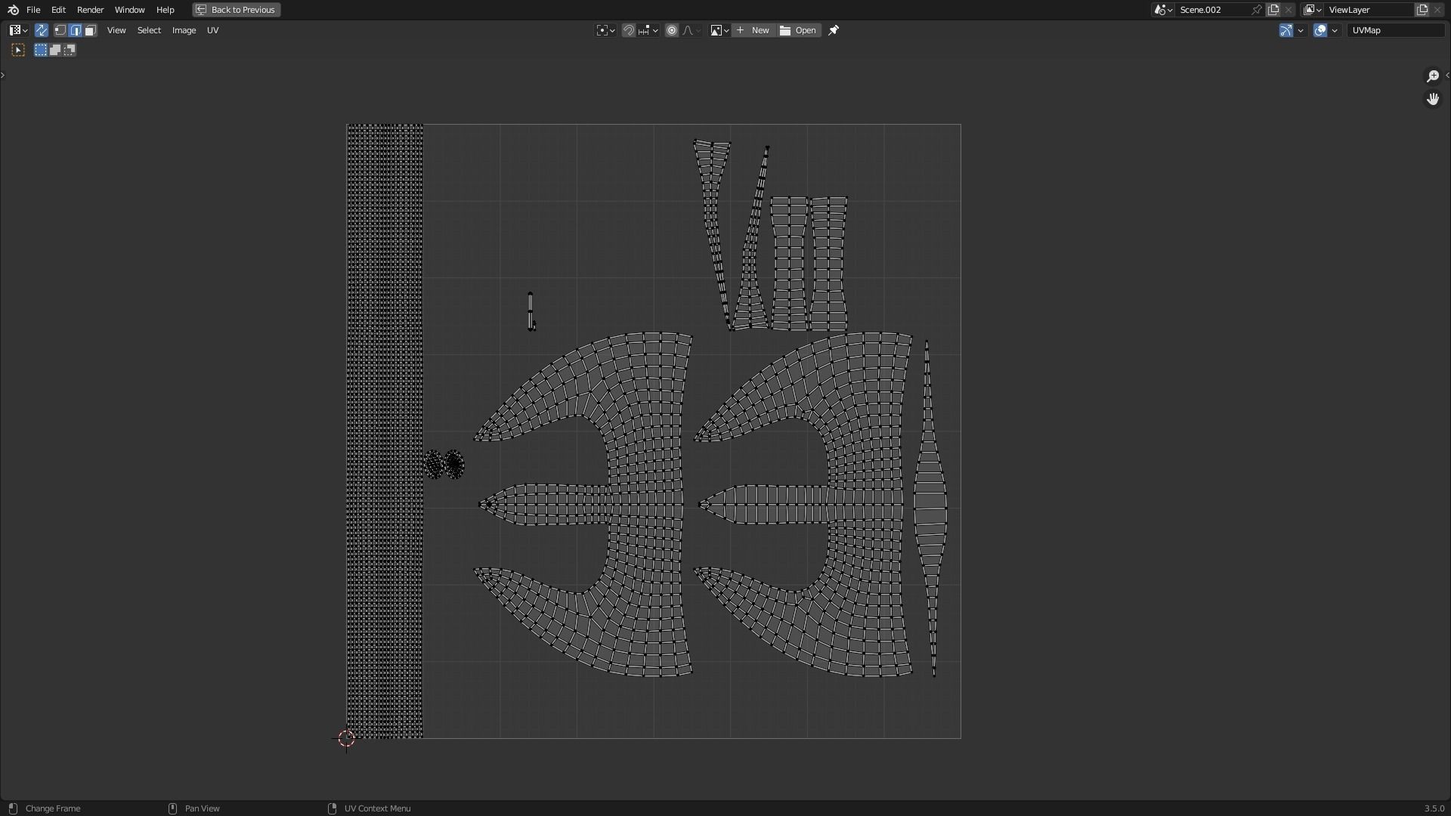1451x816 pixels.
Task: Click the New image button
Action: tap(753, 30)
